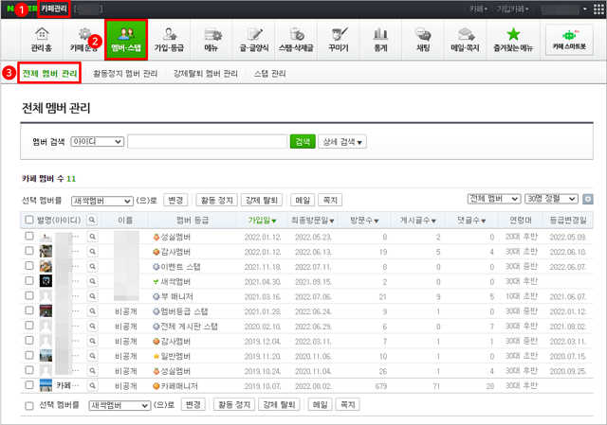Expand the 상세 검색 options

pyautogui.click(x=342, y=142)
